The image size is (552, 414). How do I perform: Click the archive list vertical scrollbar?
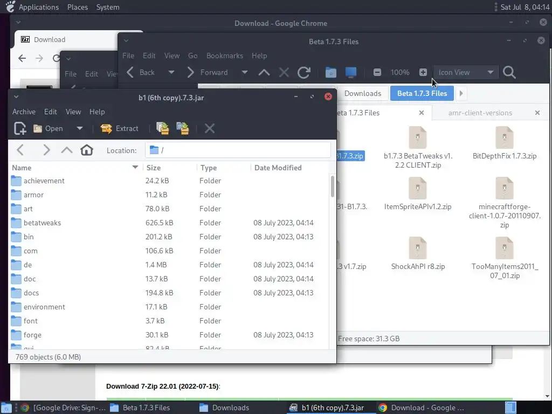tap(332, 187)
